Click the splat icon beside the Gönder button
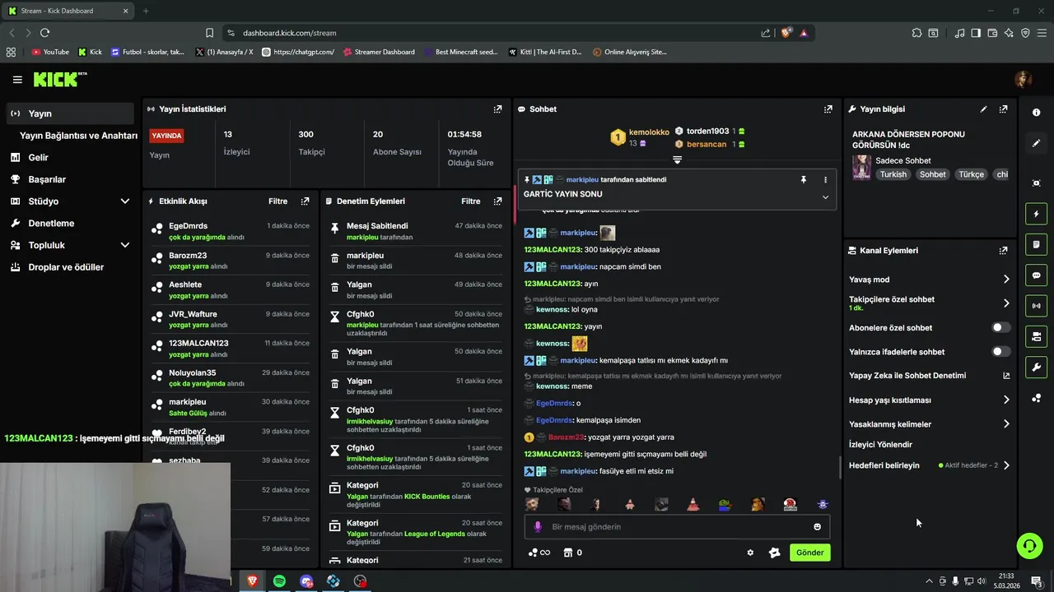This screenshot has height=592, width=1054. [774, 553]
